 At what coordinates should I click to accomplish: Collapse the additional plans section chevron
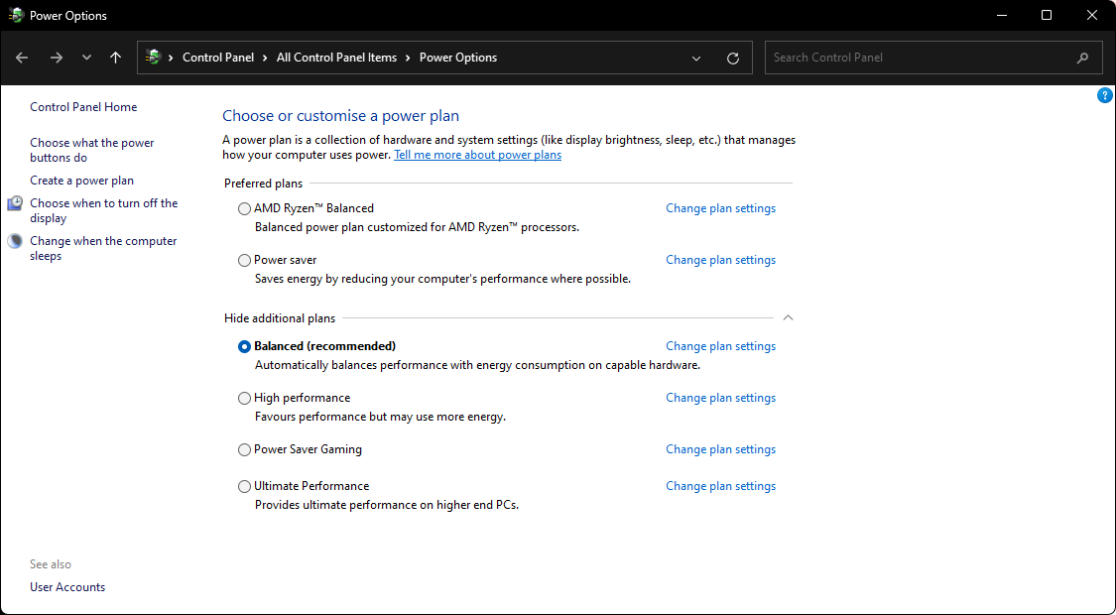[788, 318]
